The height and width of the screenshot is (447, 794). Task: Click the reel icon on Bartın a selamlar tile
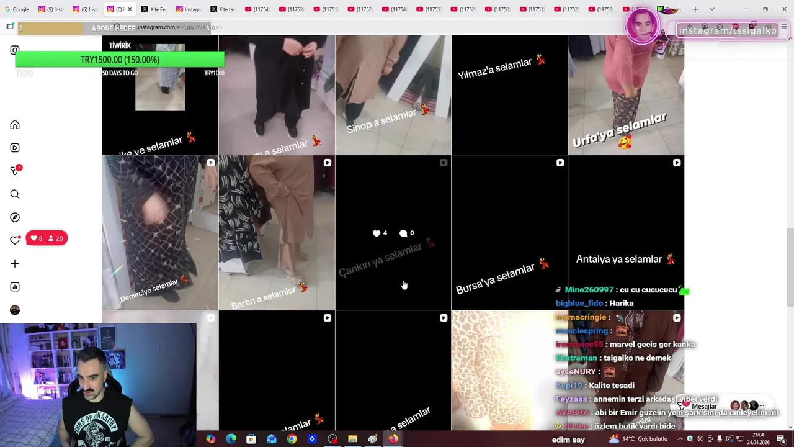coord(327,163)
